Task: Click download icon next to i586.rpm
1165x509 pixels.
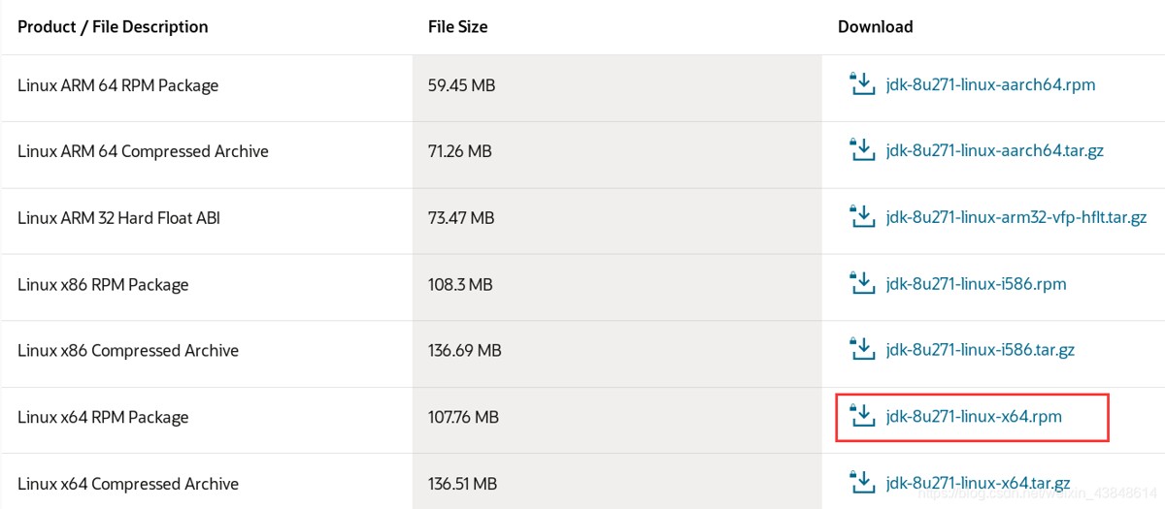Action: click(861, 284)
